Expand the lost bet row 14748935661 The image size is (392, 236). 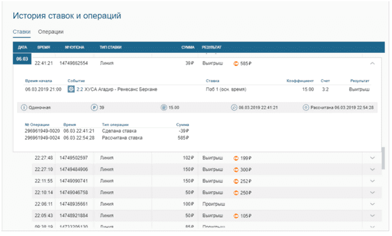[x=372, y=204]
